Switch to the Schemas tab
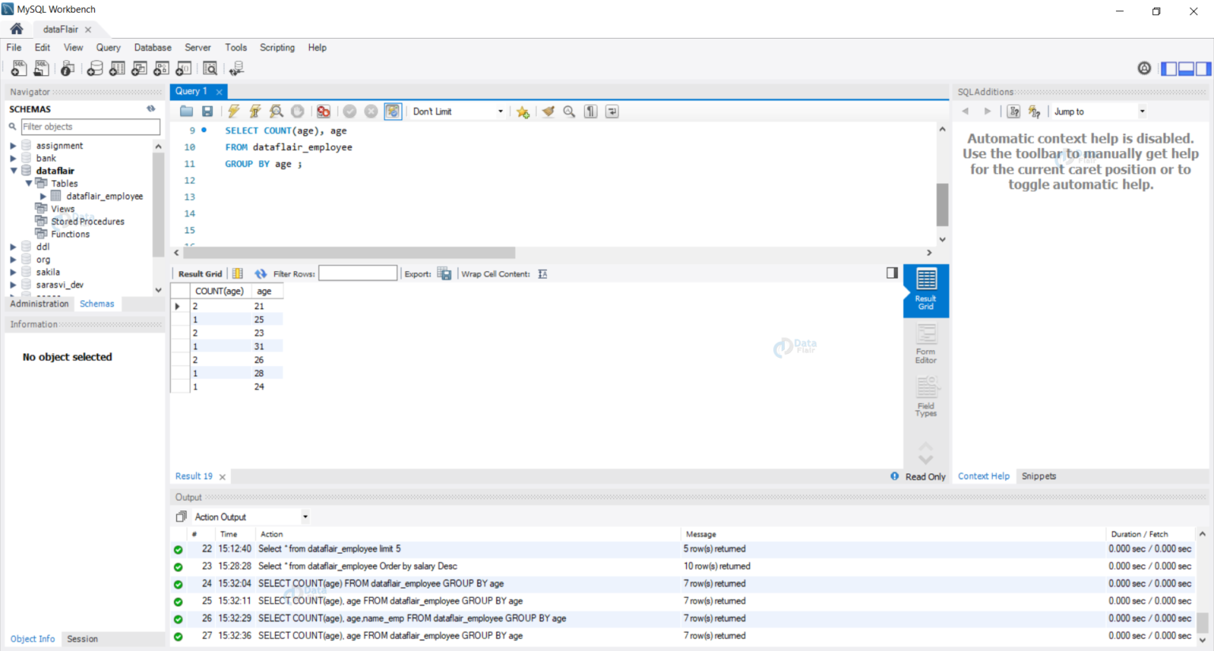This screenshot has height=651, width=1214. (x=97, y=303)
